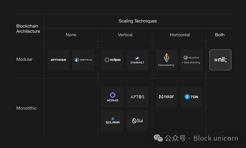Click the Eclipse logo tile
The width and height of the screenshot is (246, 148).
pyautogui.click(x=112, y=60)
